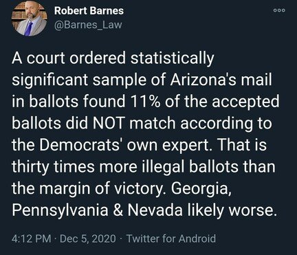Click the phrase 'margin of victory'
297x255 pixels.
click(x=102, y=189)
